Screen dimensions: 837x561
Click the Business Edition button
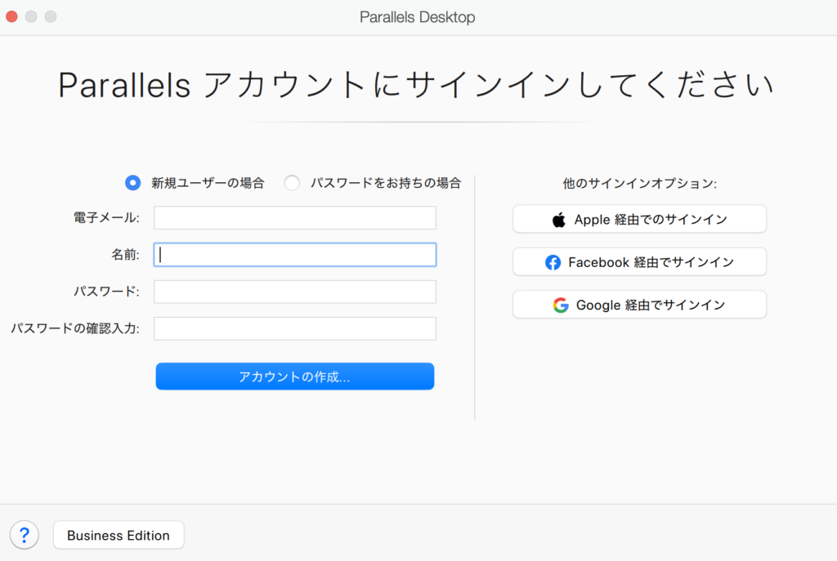coord(119,536)
